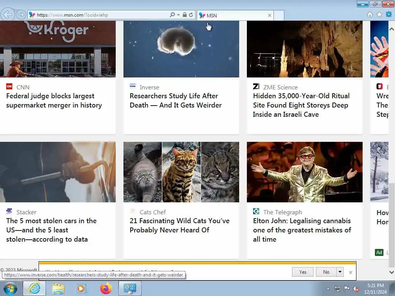Open the clock showing 5:21 PM
This screenshot has height=296, width=395.
point(375,288)
